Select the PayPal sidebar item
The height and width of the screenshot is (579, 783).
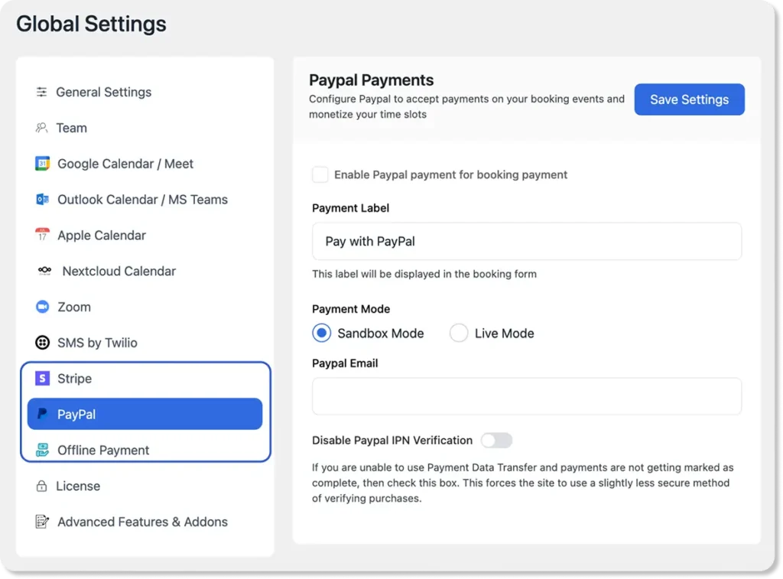click(x=145, y=415)
